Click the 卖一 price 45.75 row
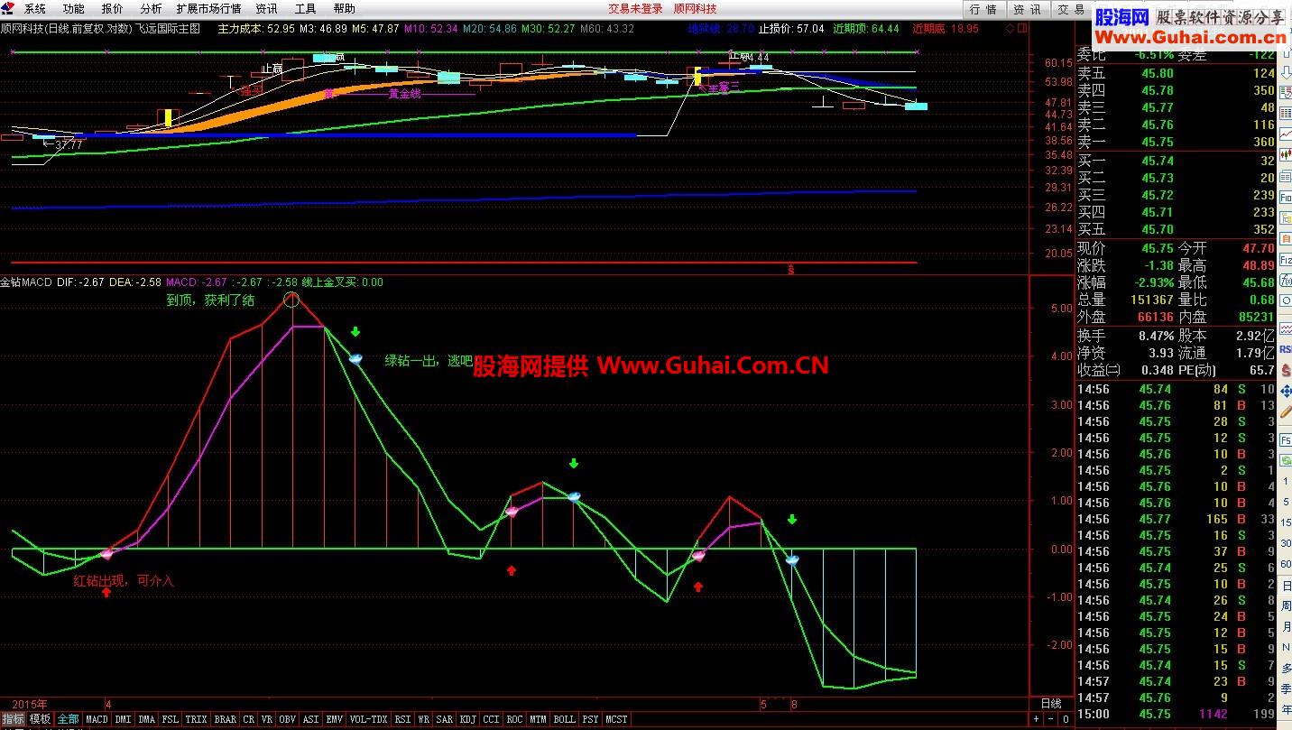1292x730 pixels. pos(1177,142)
